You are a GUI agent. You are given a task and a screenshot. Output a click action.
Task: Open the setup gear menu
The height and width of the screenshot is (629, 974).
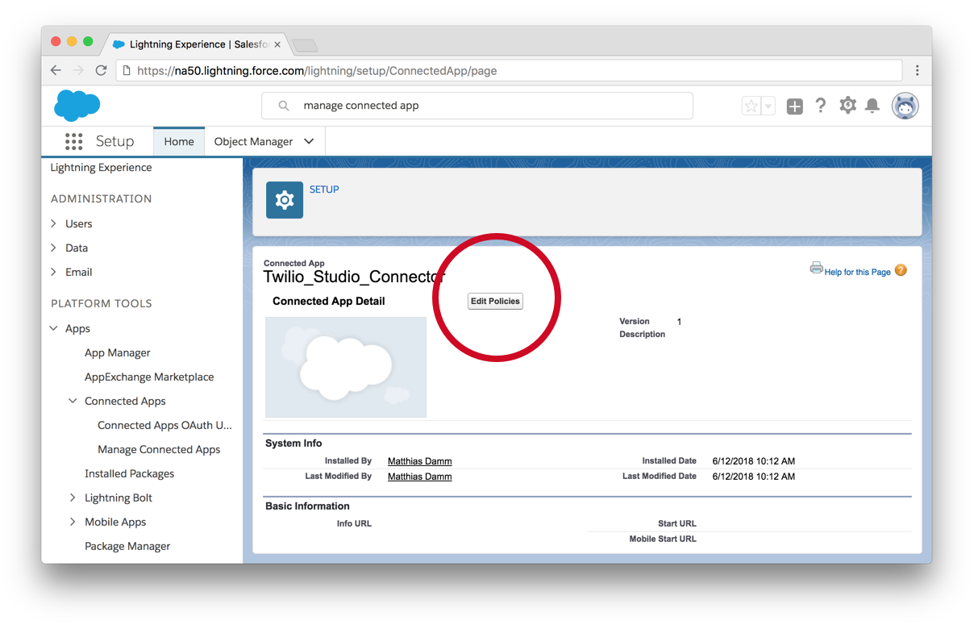pos(847,105)
